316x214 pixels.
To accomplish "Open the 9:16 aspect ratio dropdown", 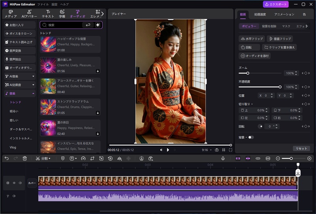I will pyautogui.click(x=207, y=150).
